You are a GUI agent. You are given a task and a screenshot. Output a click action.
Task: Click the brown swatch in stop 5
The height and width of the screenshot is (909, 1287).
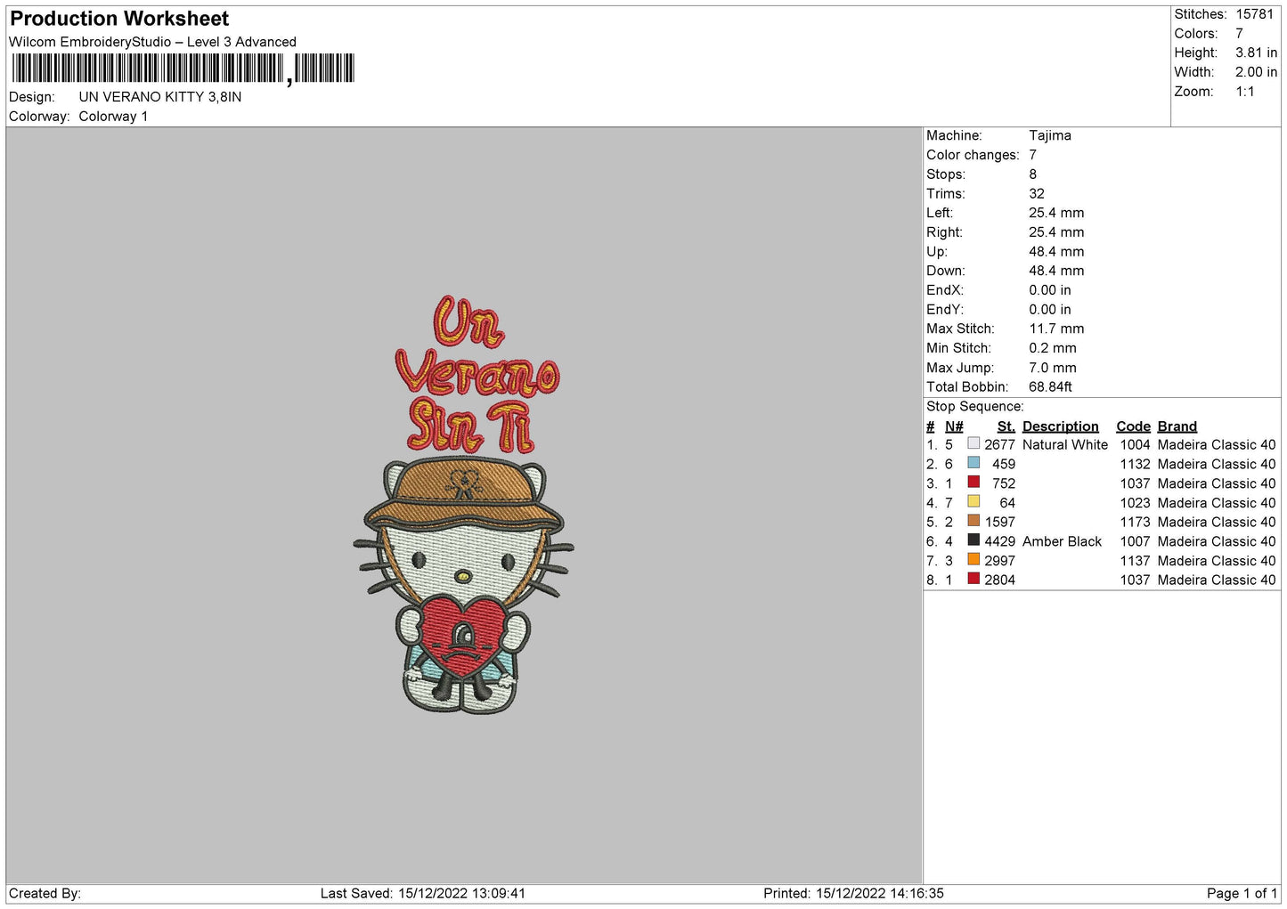coord(973,521)
